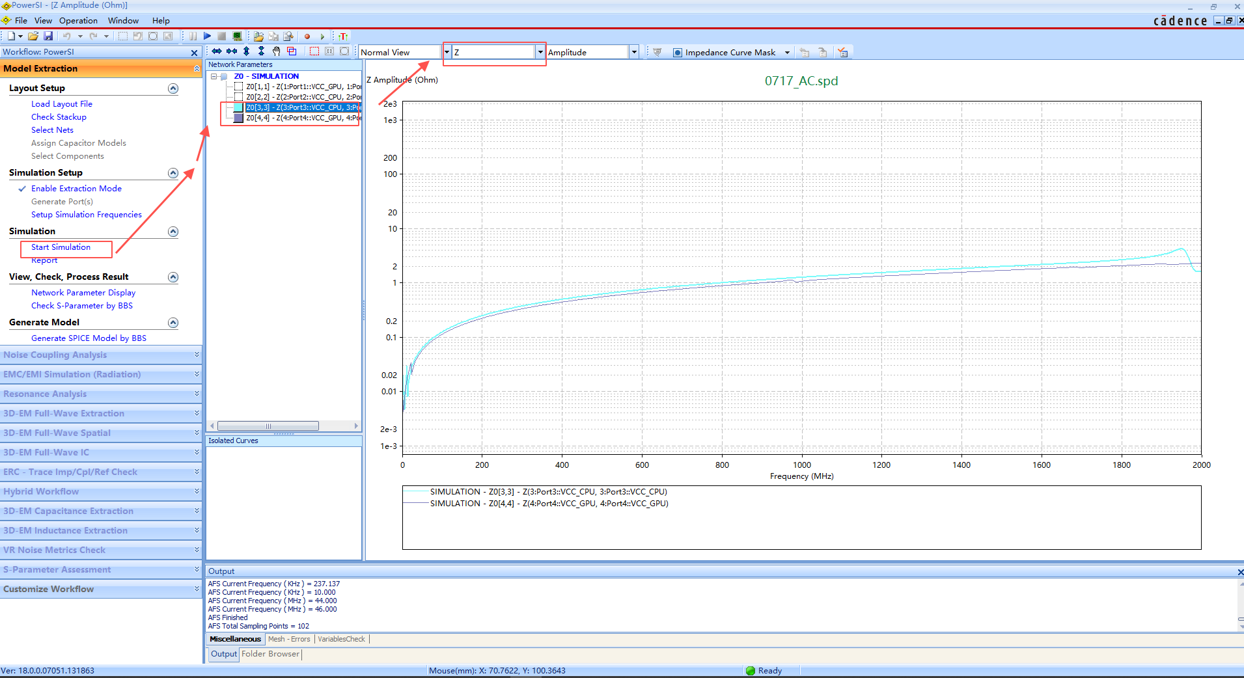The width and height of the screenshot is (1244, 678).
Task: Select the pan hand tool
Action: (x=277, y=51)
